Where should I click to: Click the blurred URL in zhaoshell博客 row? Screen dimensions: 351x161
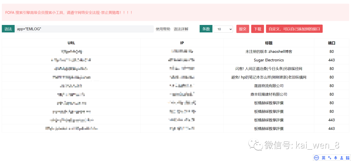[x=71, y=52]
